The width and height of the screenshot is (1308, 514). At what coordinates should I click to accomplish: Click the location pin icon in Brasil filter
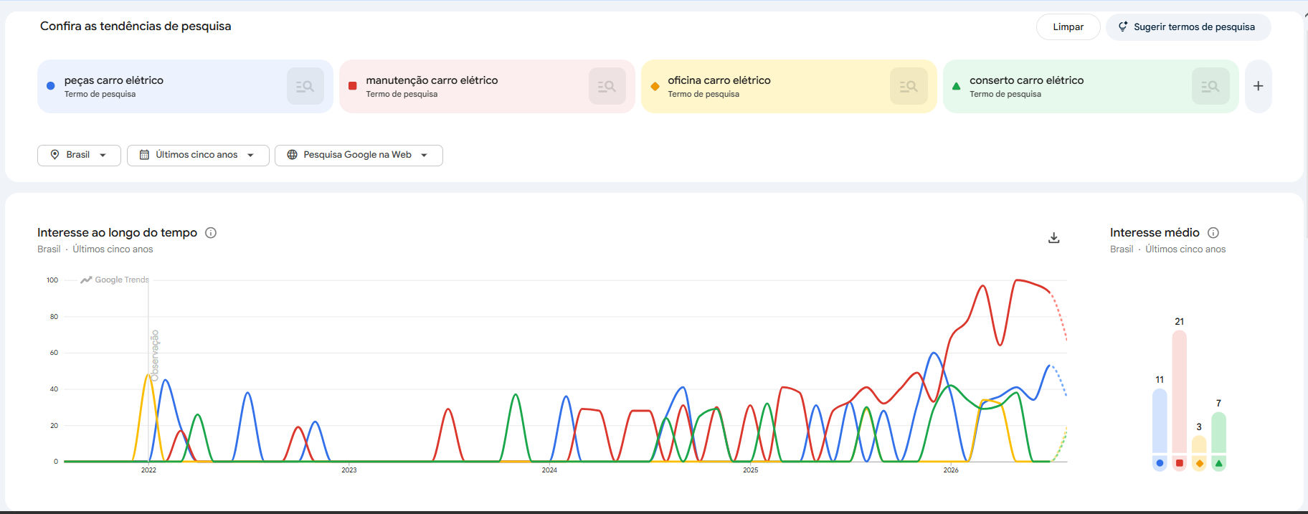(54, 155)
